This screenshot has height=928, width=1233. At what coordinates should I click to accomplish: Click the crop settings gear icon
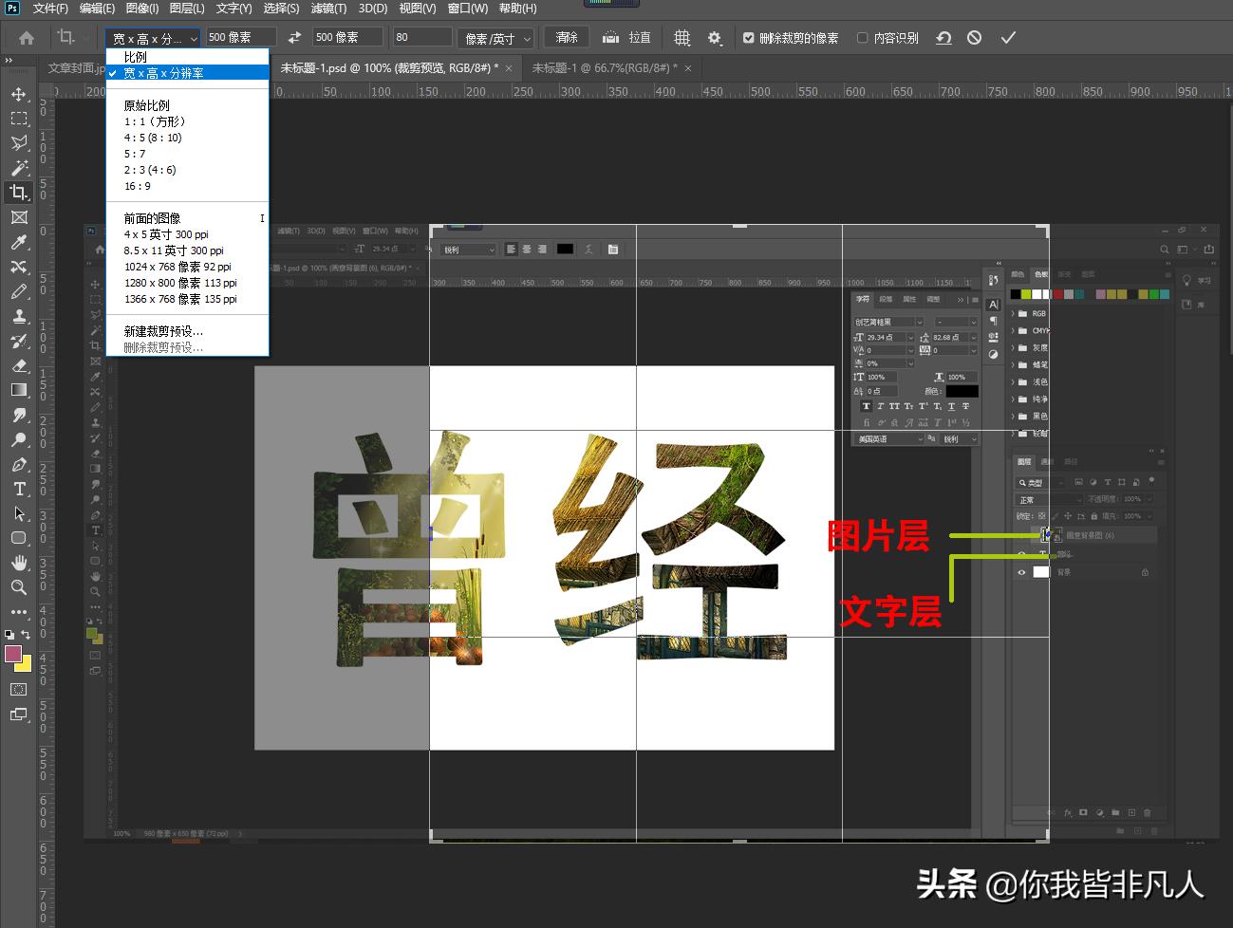pyautogui.click(x=715, y=37)
